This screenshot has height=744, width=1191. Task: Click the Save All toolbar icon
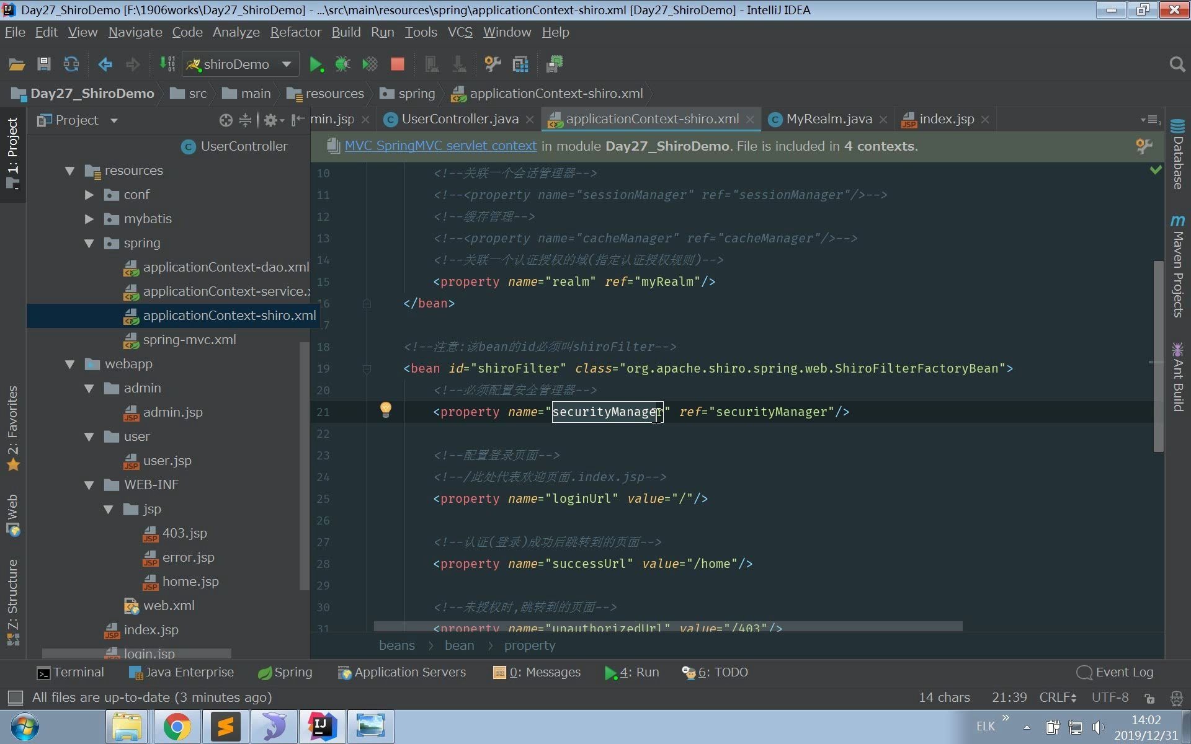pyautogui.click(x=43, y=64)
